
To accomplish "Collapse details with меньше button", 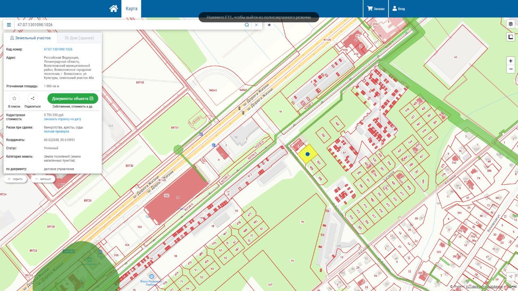I will pyautogui.click(x=43, y=179).
